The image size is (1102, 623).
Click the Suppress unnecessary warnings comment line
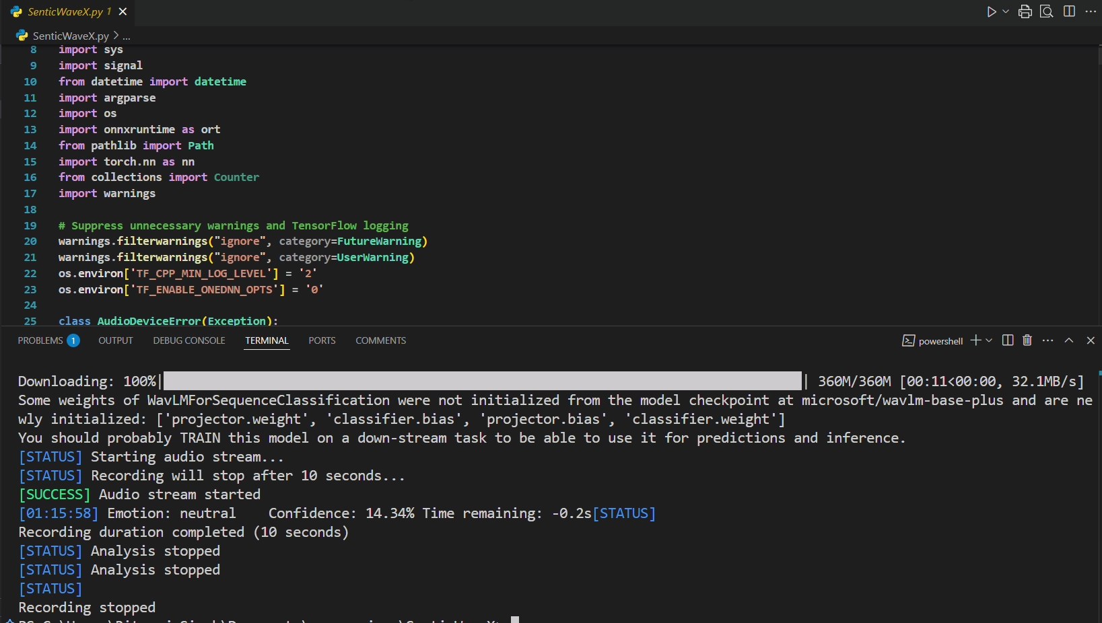click(x=234, y=225)
